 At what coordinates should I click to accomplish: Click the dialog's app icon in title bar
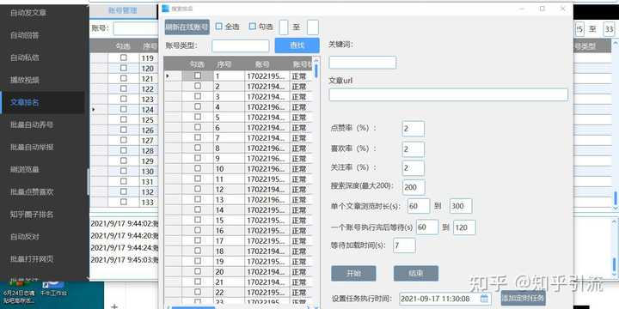pos(166,9)
